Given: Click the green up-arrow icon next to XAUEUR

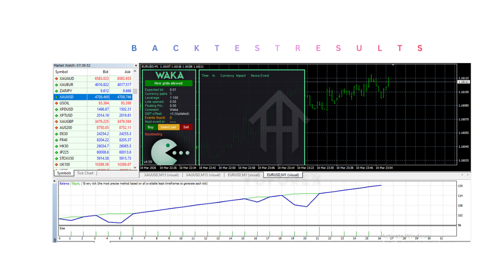Looking at the screenshot, I should point(56,85).
